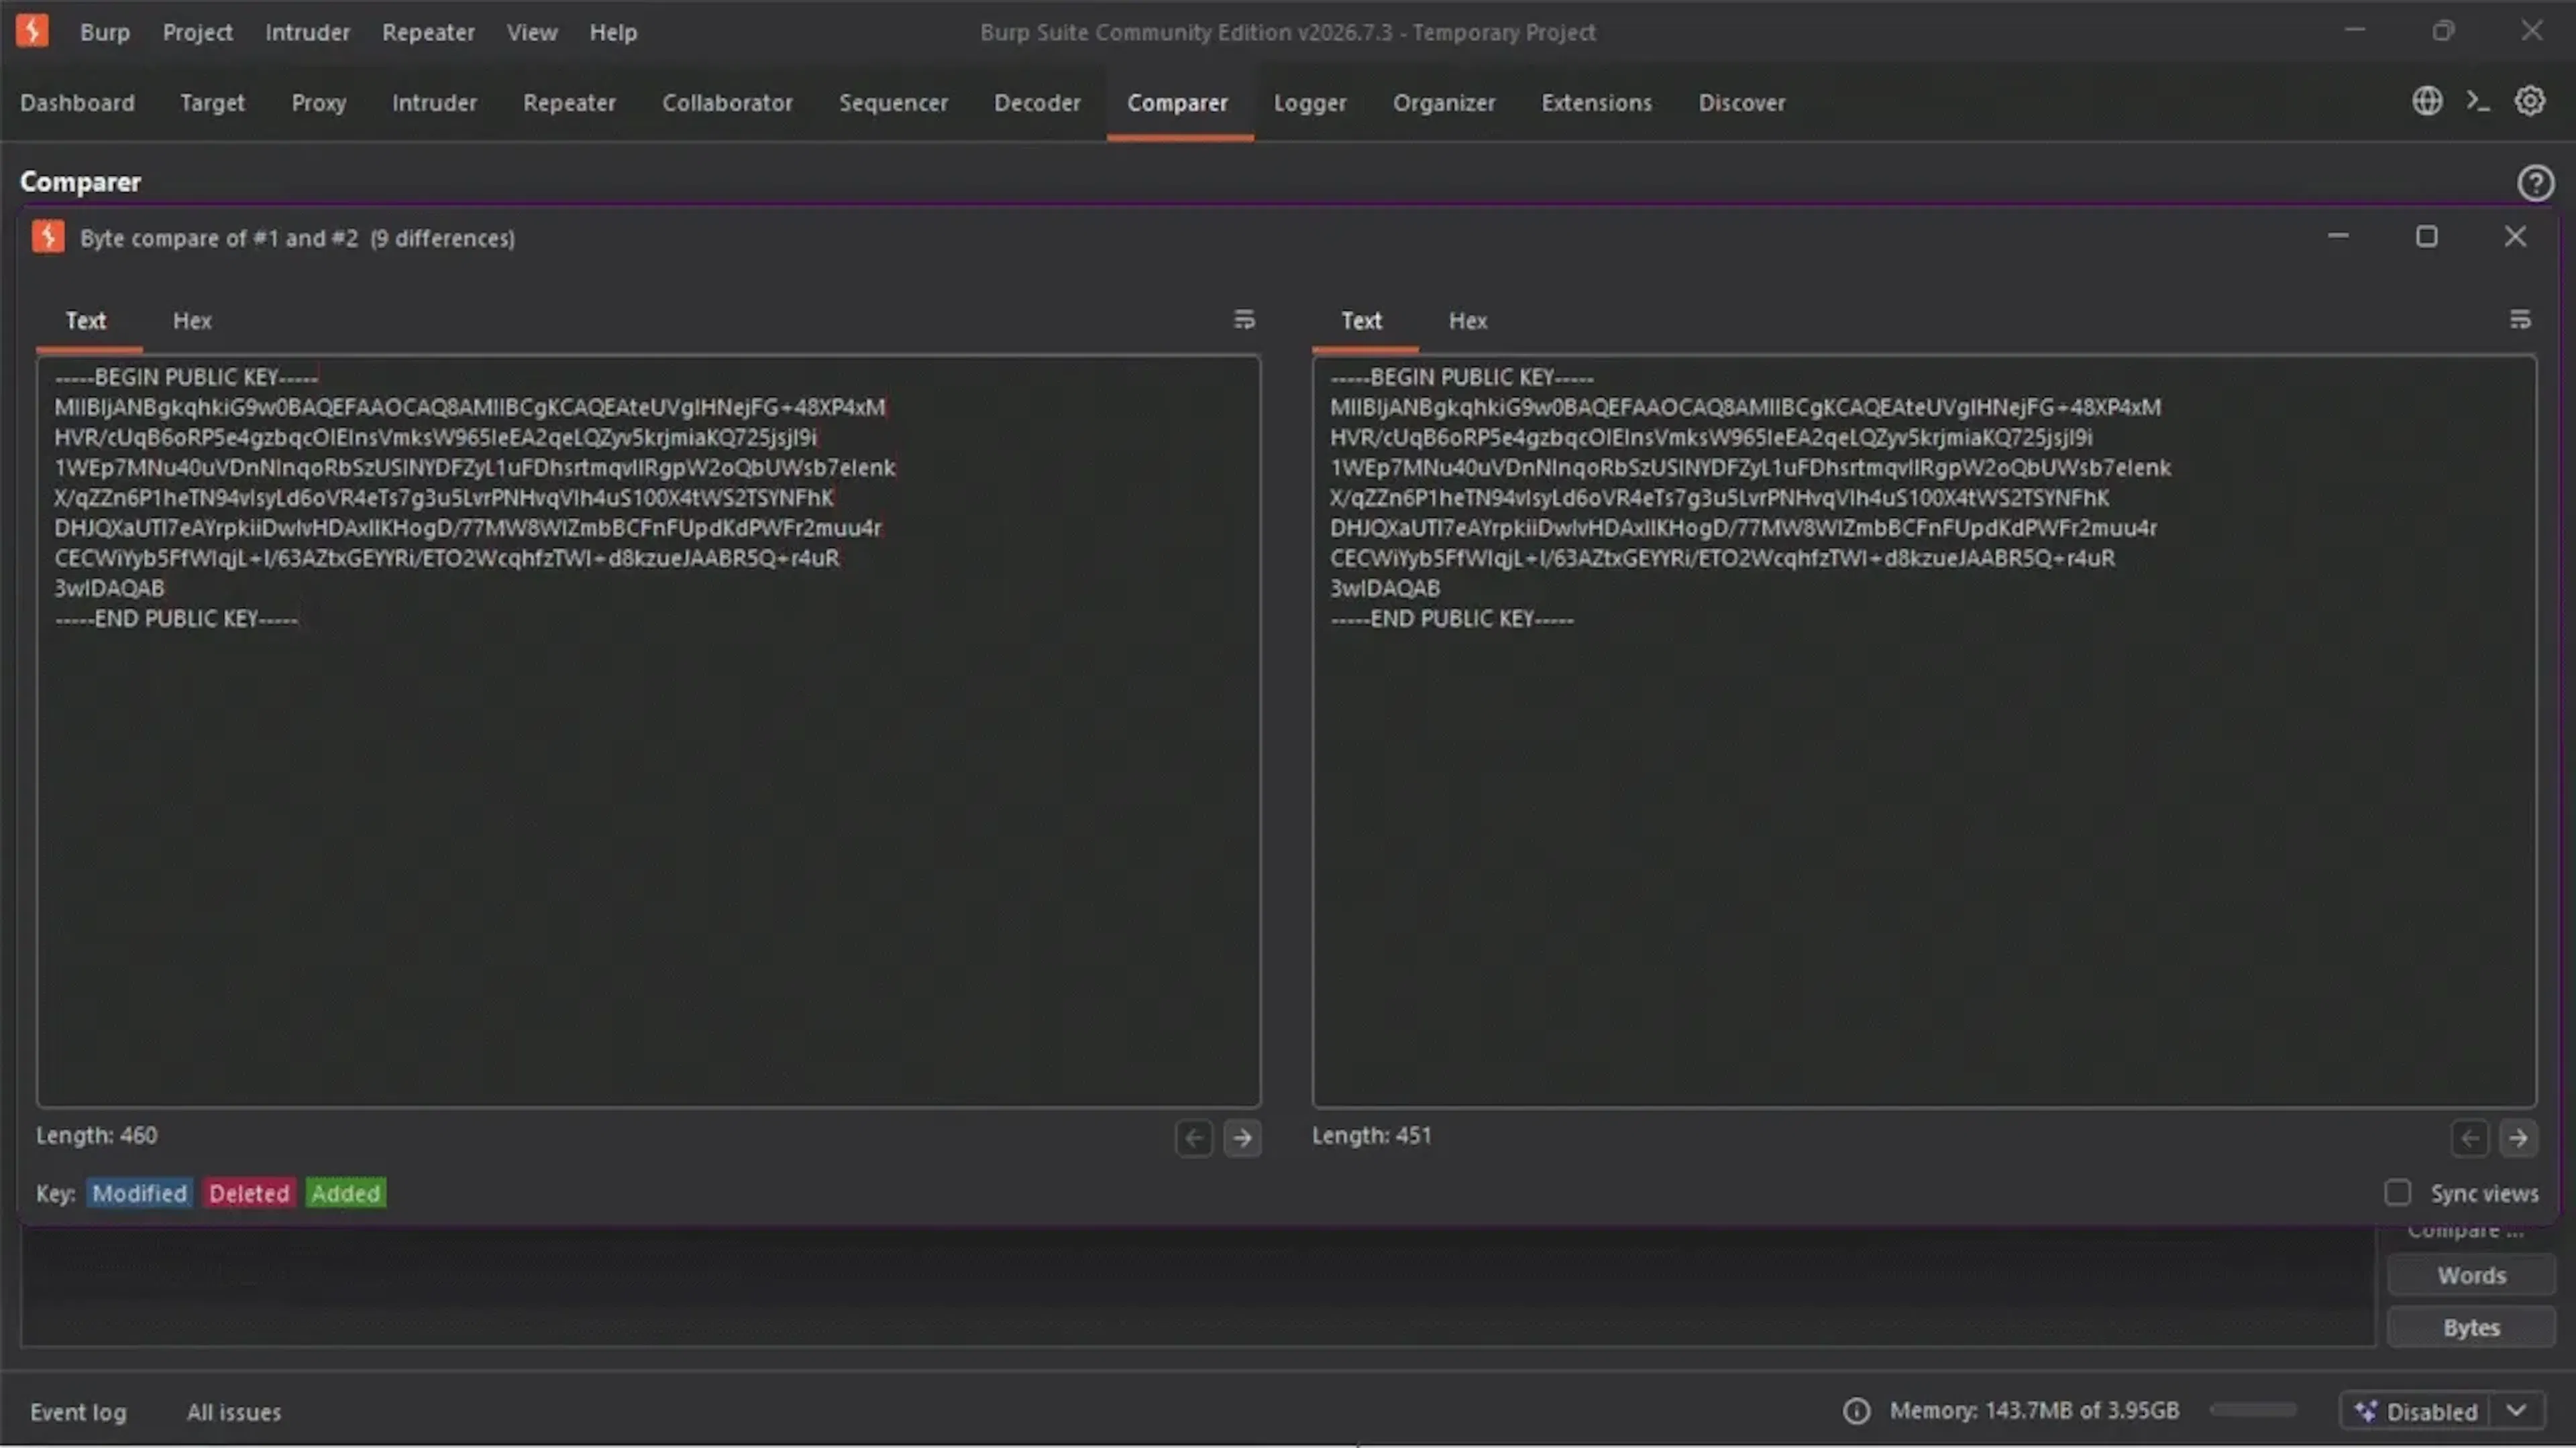Switch to the Proxy tab
The width and height of the screenshot is (2576, 1448).
click(x=319, y=103)
